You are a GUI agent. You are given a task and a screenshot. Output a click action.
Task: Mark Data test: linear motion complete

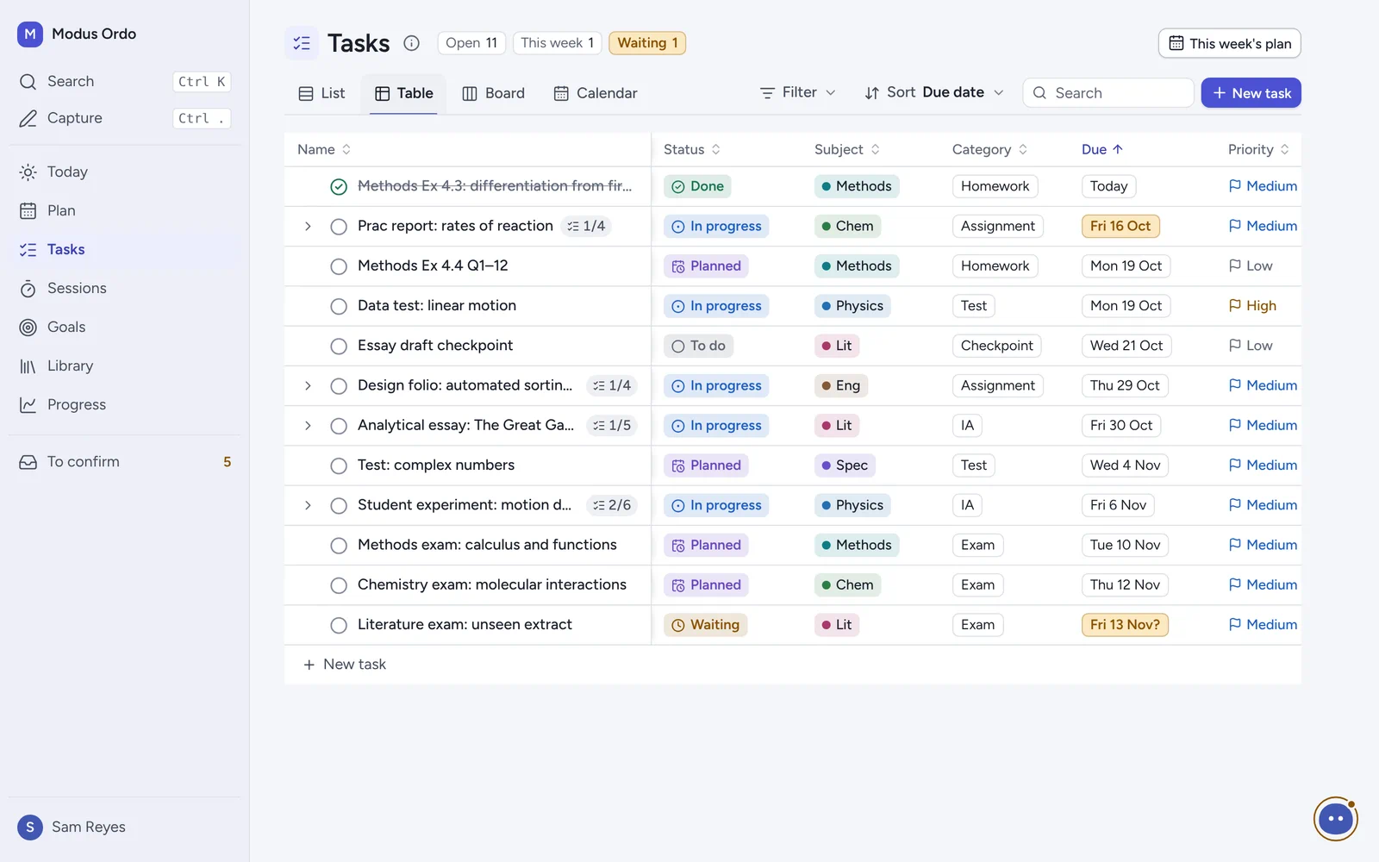(x=339, y=306)
